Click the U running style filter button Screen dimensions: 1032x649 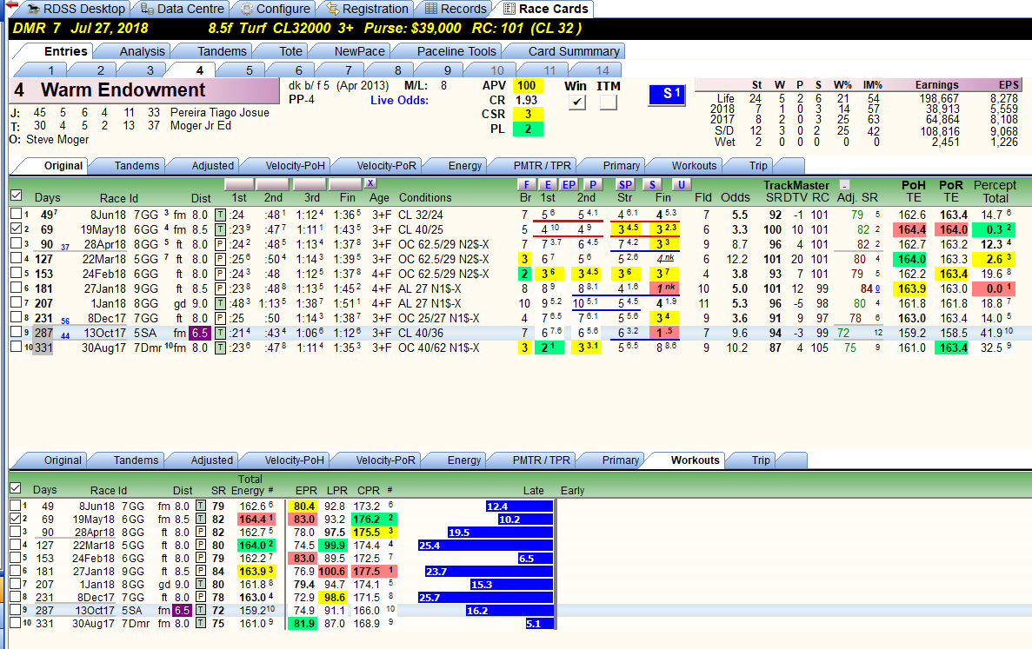pyautogui.click(x=682, y=185)
